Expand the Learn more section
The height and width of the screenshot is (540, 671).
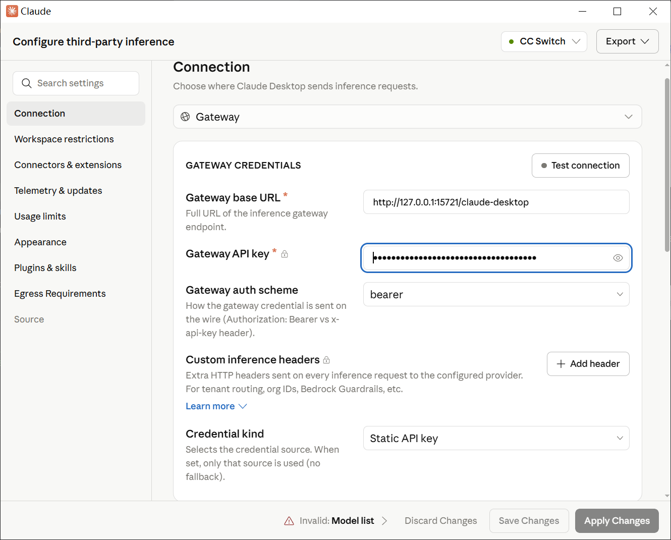pos(216,406)
